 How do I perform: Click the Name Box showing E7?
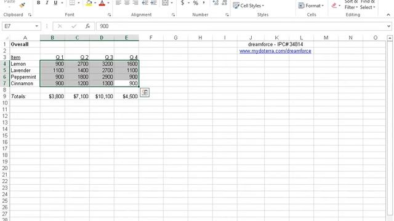pos(18,26)
